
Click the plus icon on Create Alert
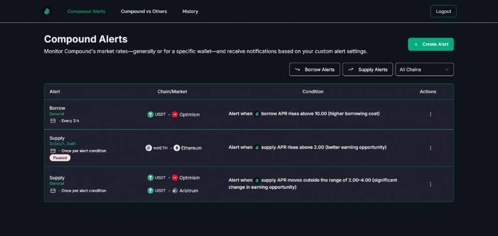416,44
